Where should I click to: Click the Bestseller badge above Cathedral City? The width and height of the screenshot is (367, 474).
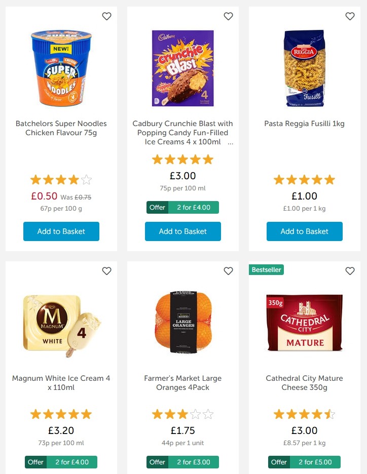(x=266, y=270)
